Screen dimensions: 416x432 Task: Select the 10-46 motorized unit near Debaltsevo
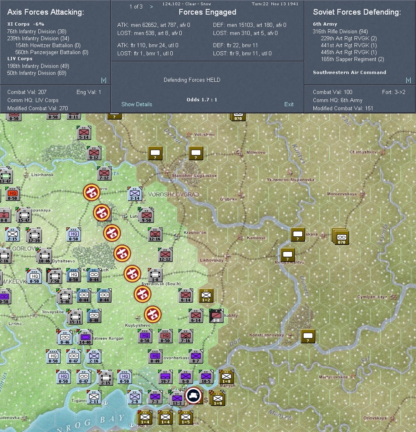coord(44,256)
